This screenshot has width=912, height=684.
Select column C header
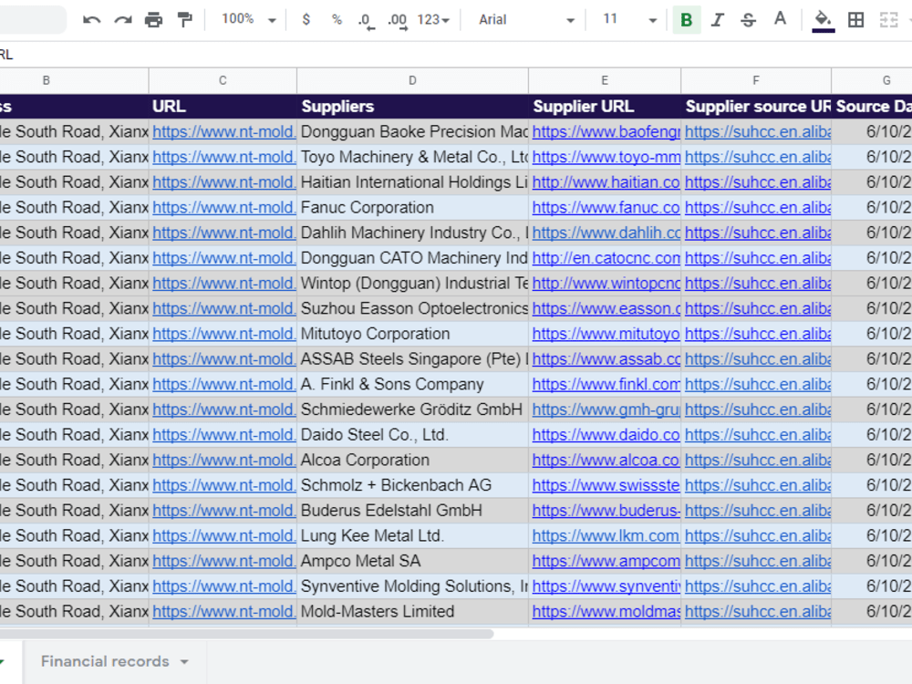223,81
